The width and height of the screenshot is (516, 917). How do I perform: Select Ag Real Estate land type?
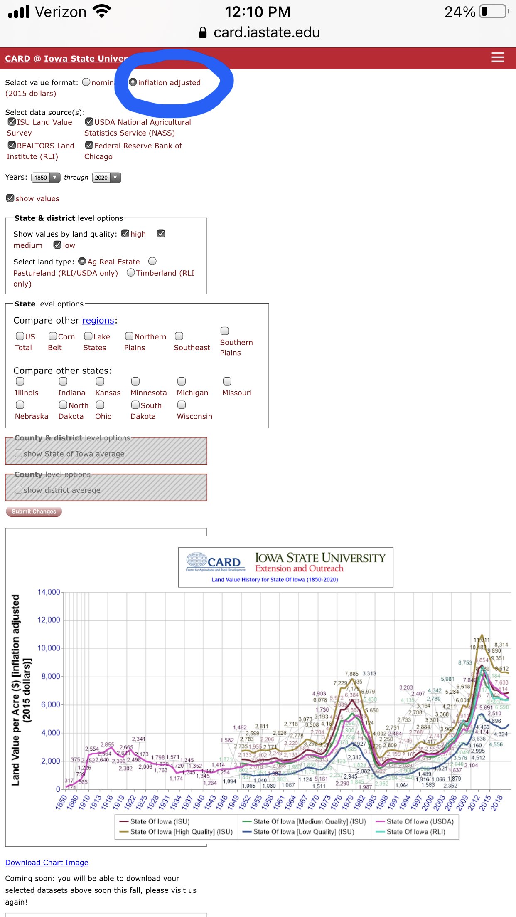(x=82, y=261)
